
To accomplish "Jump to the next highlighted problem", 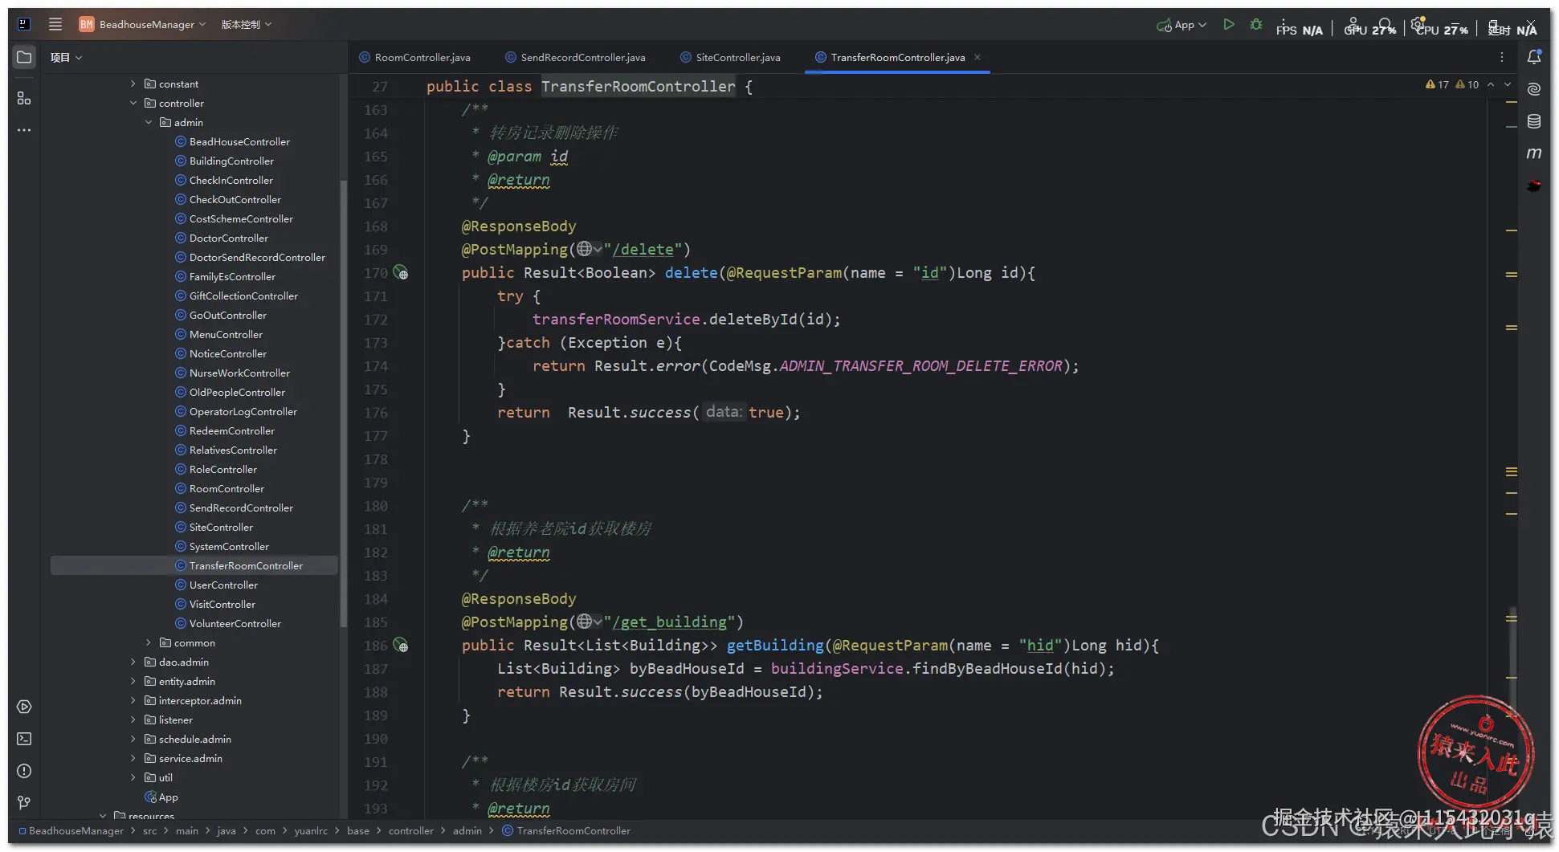I will (x=1508, y=84).
